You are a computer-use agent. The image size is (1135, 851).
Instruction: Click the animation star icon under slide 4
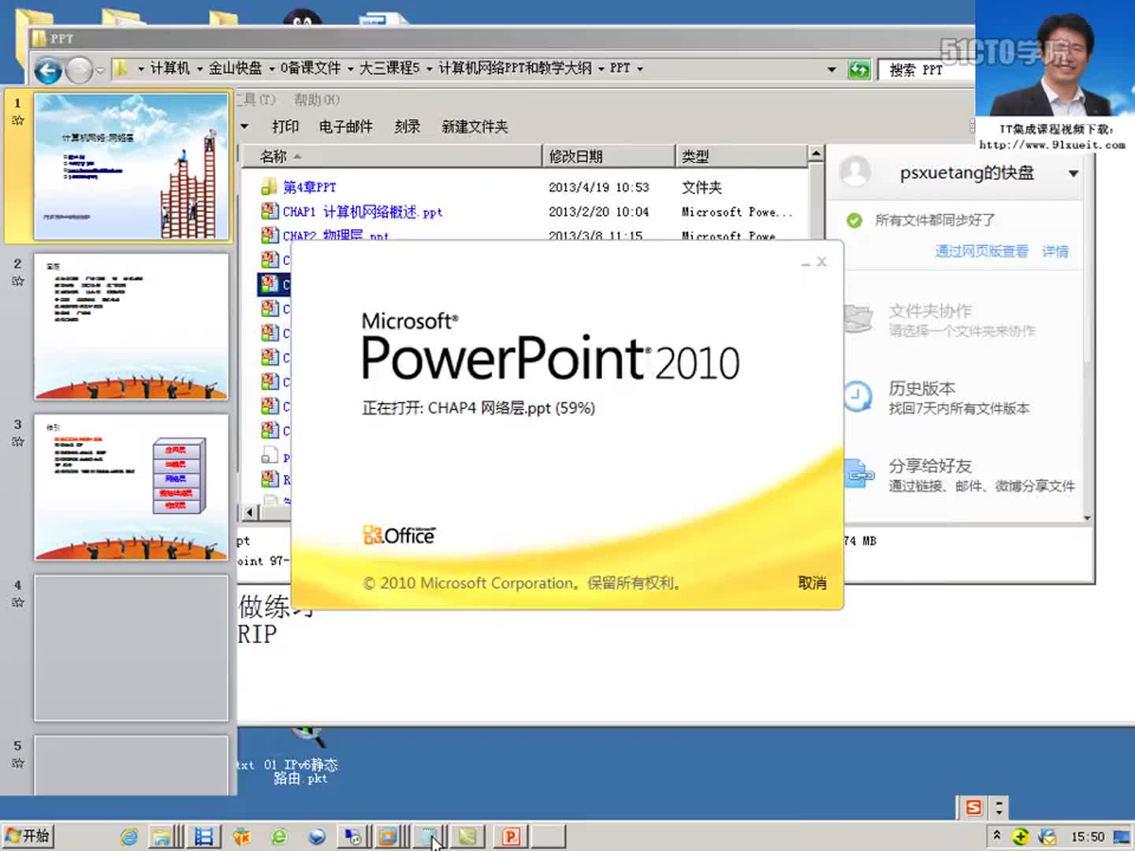18,602
